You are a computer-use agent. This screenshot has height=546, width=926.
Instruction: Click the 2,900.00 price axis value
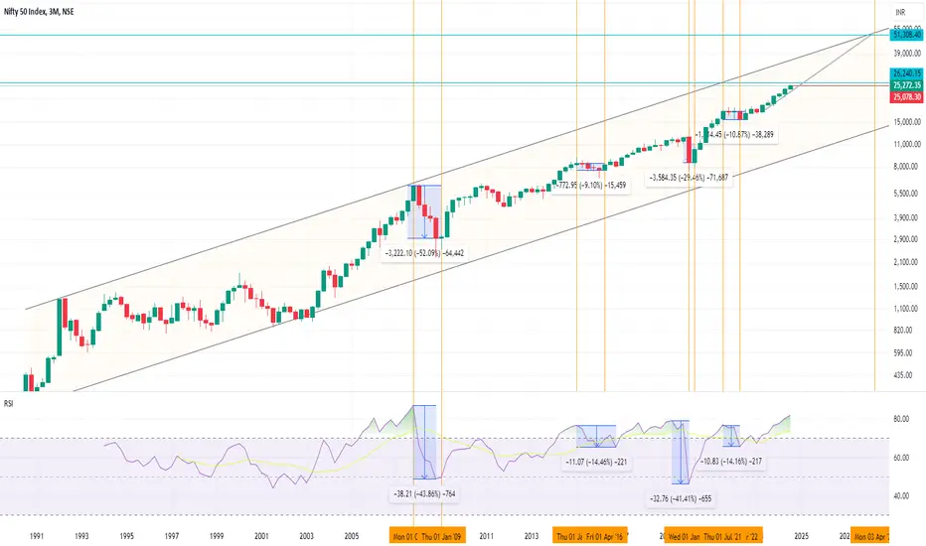point(905,239)
